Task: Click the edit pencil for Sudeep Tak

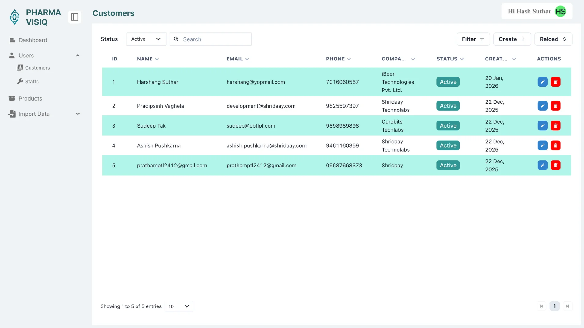Action: point(542,126)
